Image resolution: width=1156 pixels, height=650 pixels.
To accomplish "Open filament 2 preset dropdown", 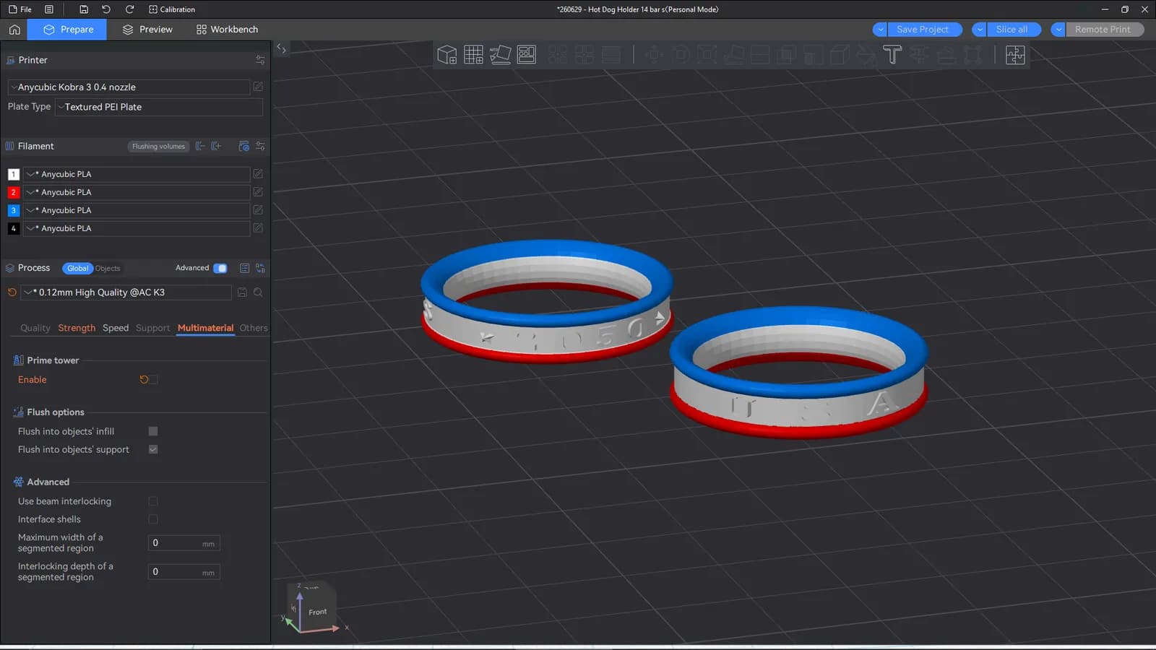I will (x=137, y=192).
